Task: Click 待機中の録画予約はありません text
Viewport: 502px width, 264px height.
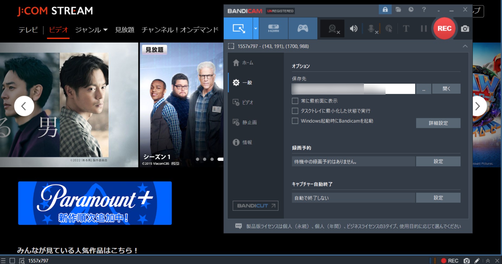Action: pyautogui.click(x=325, y=162)
